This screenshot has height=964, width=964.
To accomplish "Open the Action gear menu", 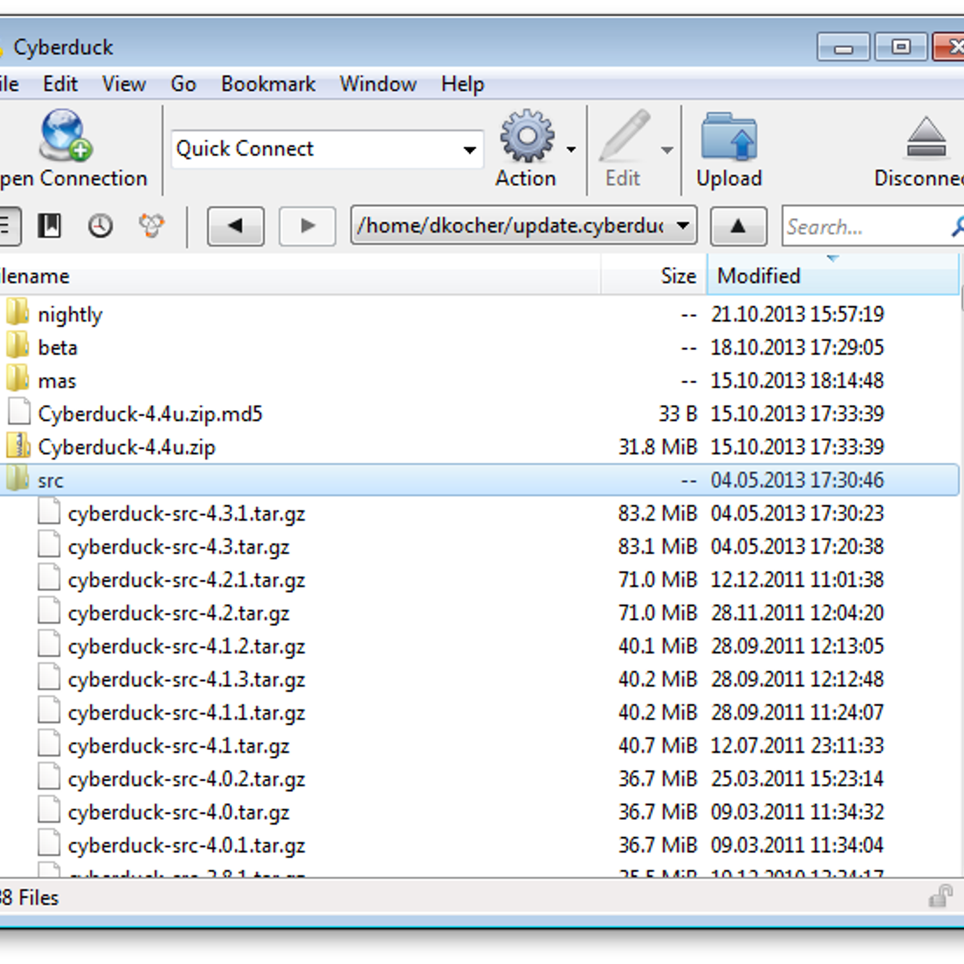I will [527, 137].
